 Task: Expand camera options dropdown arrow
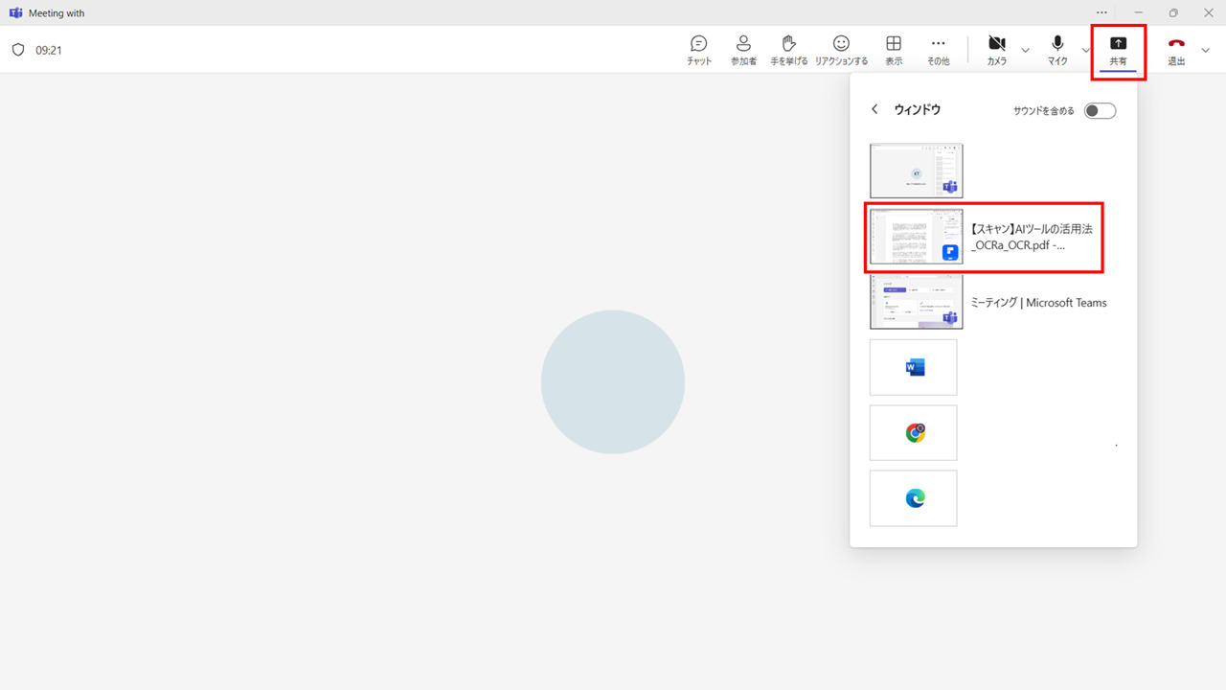point(1026,50)
